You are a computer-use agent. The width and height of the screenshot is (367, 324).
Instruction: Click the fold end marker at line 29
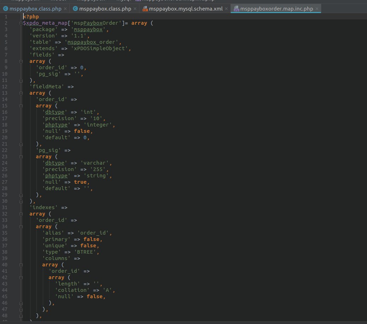click(21, 195)
